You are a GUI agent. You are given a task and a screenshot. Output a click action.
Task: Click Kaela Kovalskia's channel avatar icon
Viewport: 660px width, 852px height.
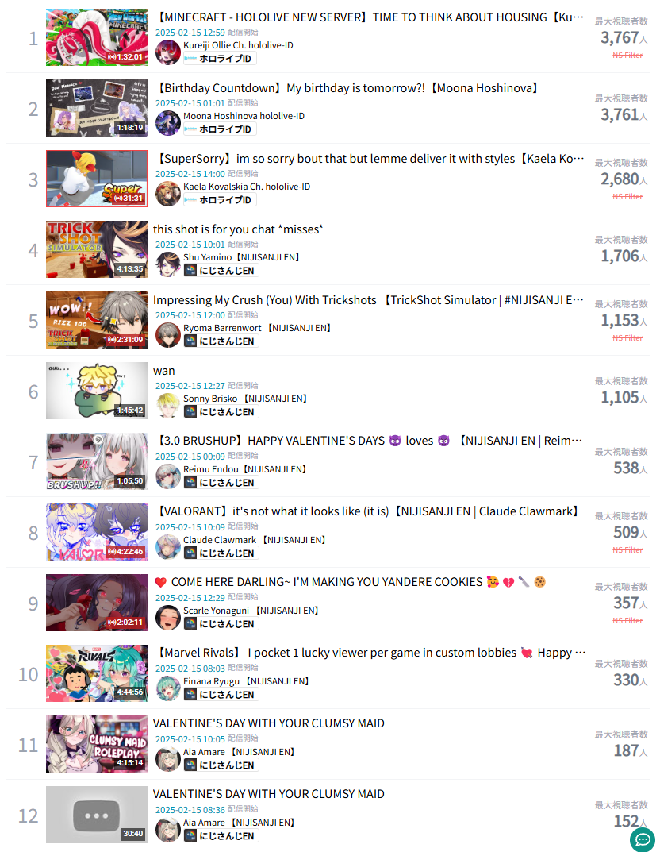167,194
